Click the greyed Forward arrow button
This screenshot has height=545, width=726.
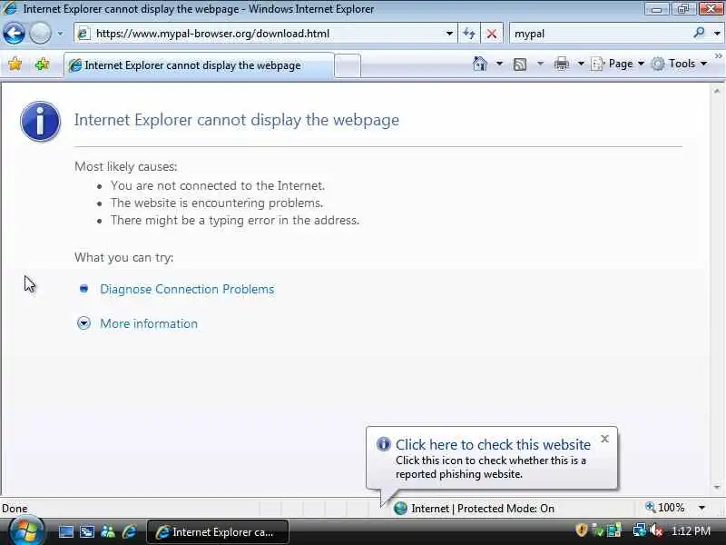coord(40,34)
